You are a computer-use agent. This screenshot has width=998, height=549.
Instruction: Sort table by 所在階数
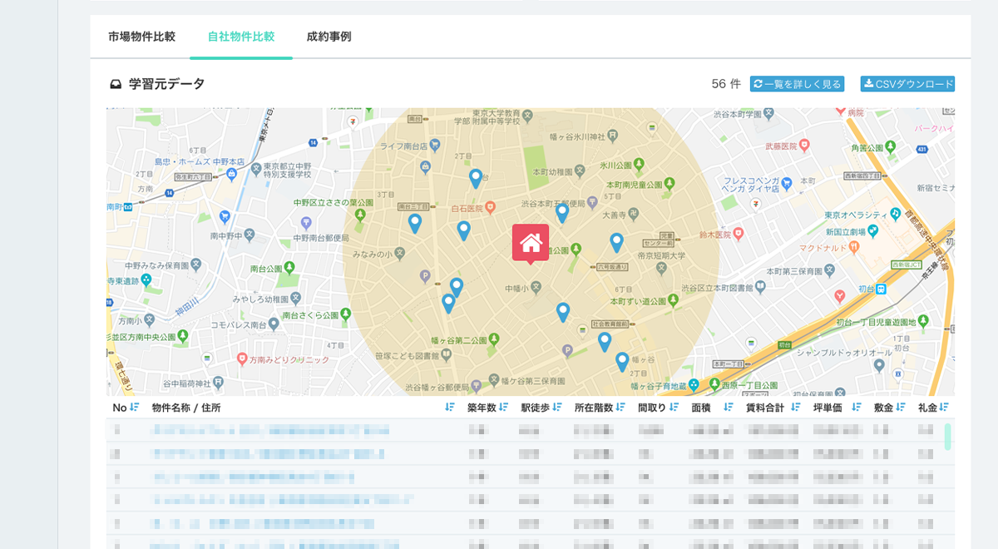point(620,408)
